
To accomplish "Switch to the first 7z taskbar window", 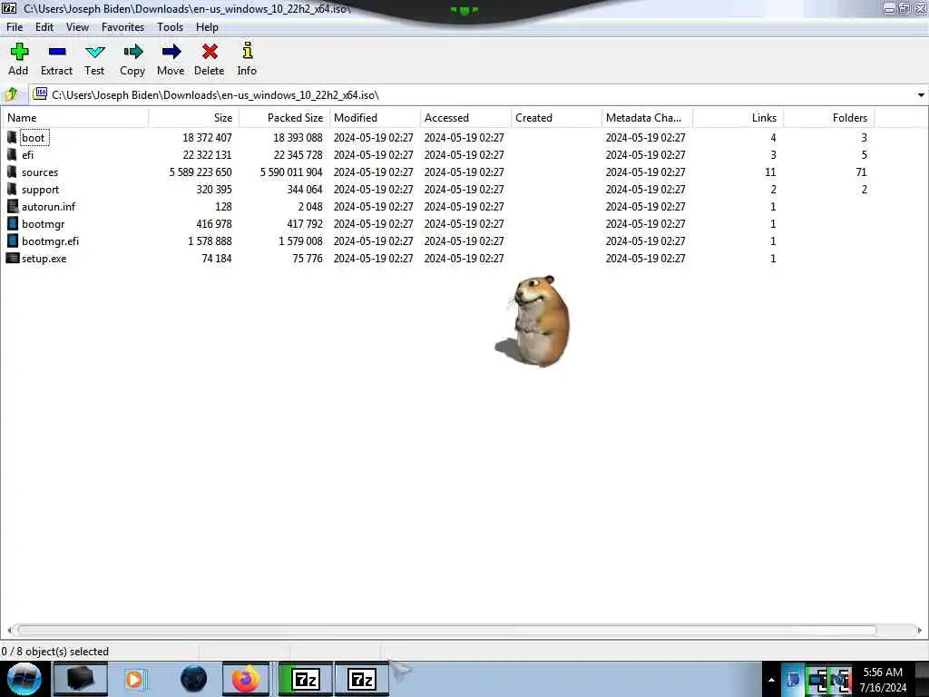I will click(x=305, y=679).
